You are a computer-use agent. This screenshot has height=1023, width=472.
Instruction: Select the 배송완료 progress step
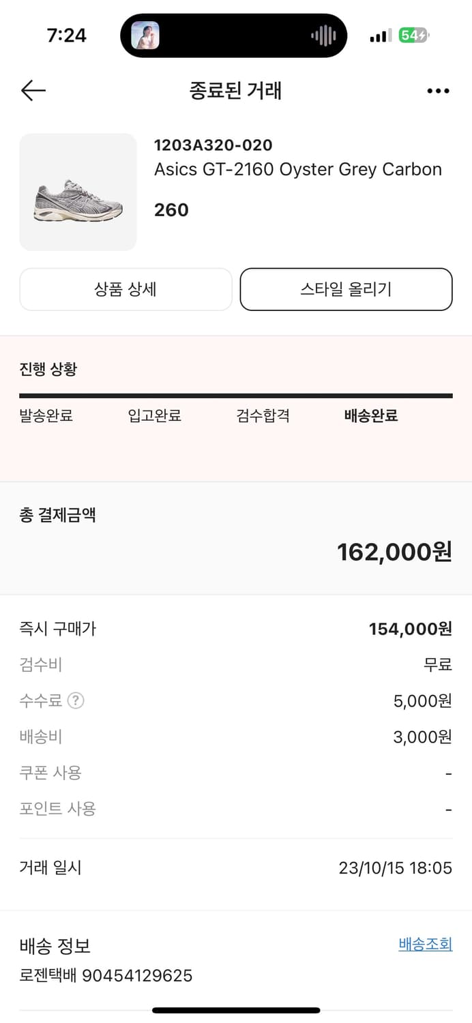point(371,416)
